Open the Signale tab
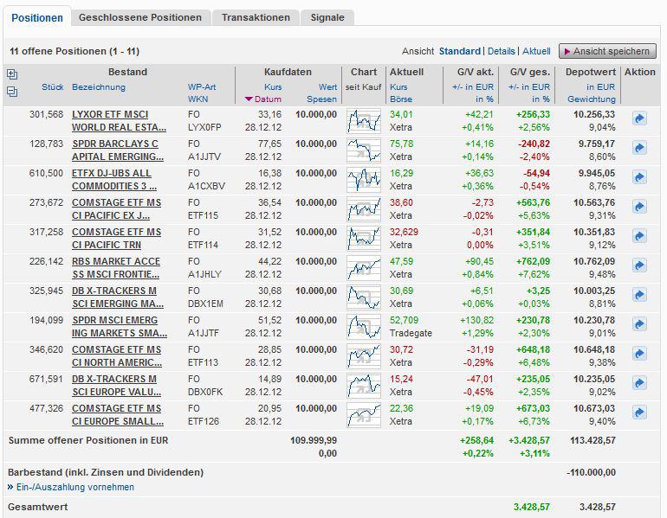The image size is (667, 518). click(327, 17)
